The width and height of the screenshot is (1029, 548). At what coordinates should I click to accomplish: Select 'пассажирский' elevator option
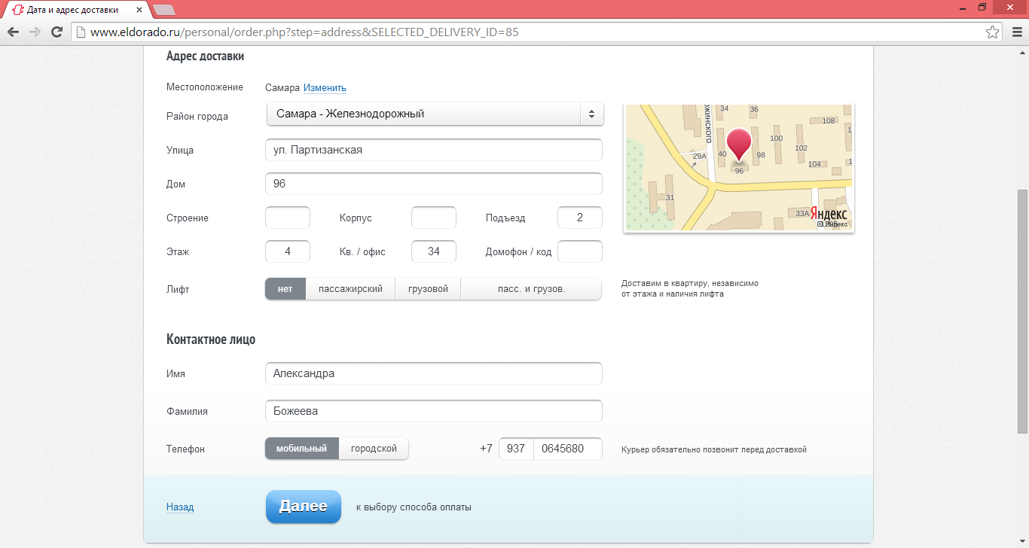pos(350,289)
